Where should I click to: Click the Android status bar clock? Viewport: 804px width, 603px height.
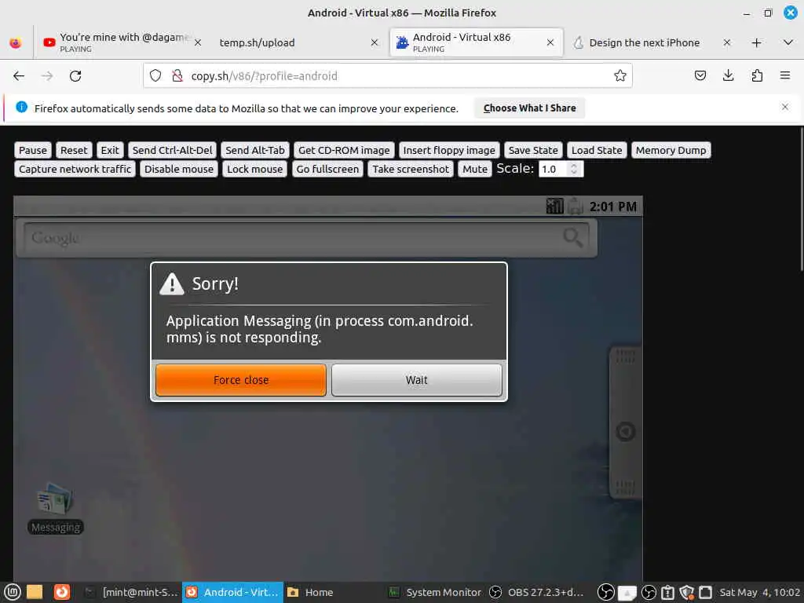[613, 206]
